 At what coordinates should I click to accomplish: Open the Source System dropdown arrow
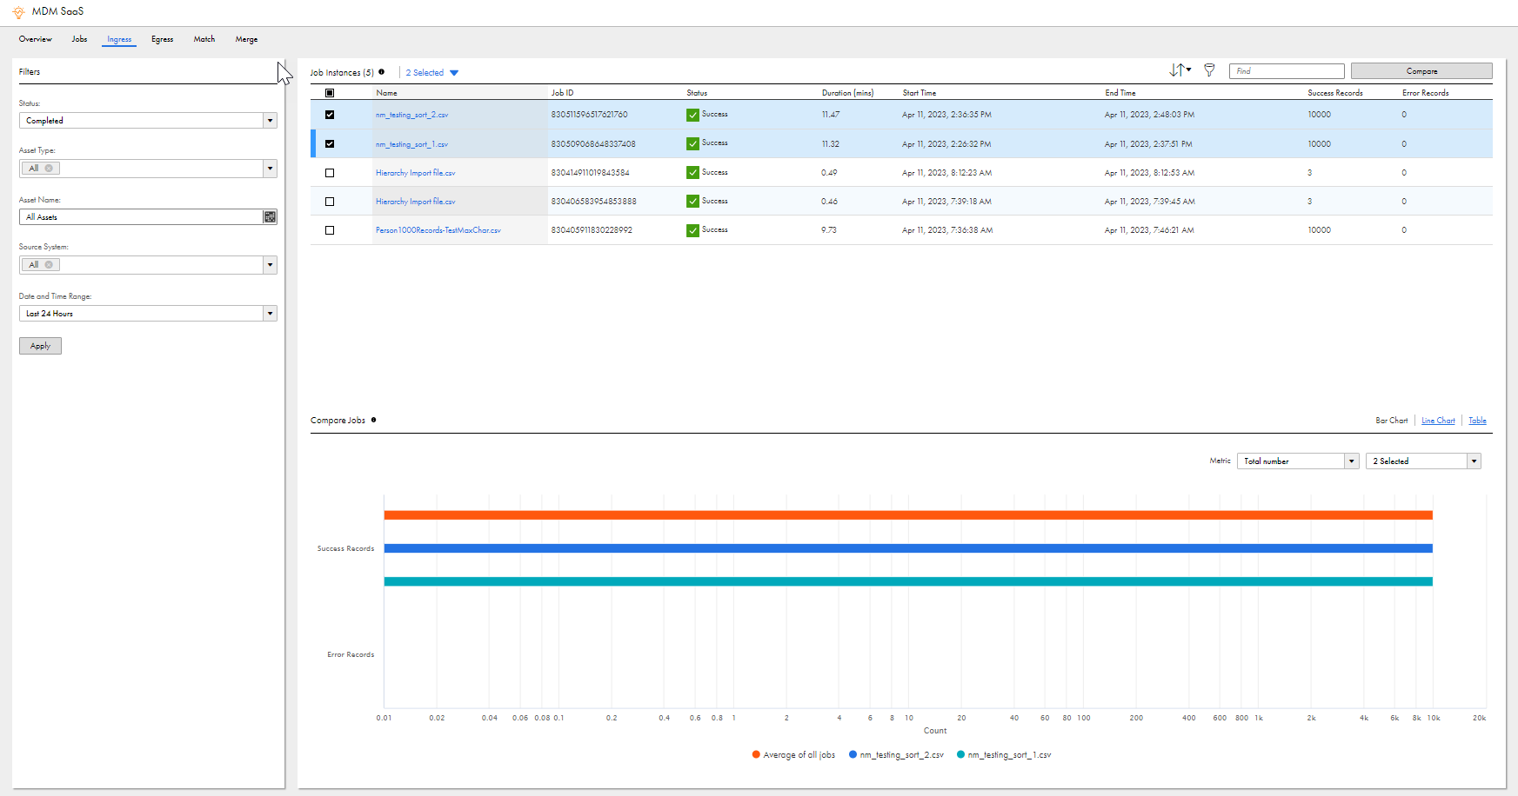(x=270, y=265)
